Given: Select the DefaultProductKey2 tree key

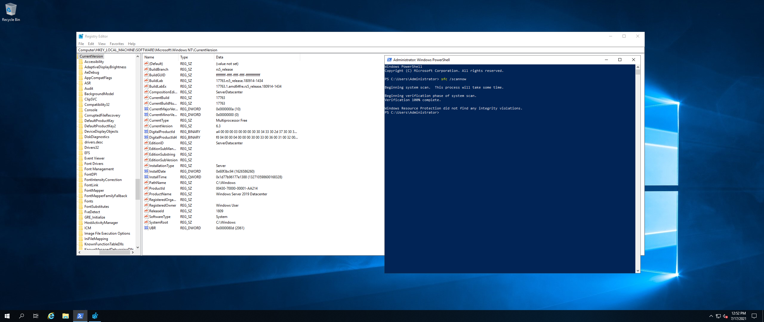Looking at the screenshot, I should [x=100, y=126].
